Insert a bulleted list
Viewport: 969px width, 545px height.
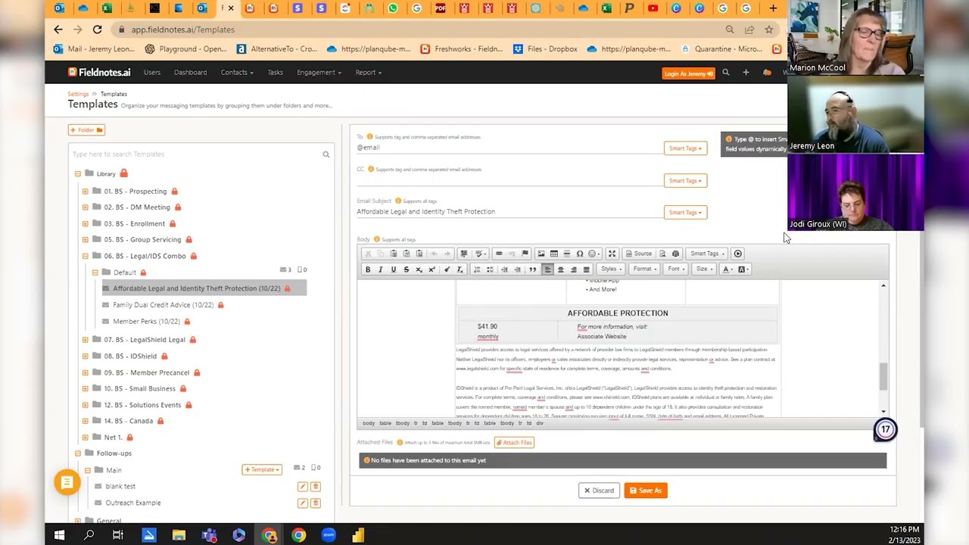coord(490,269)
